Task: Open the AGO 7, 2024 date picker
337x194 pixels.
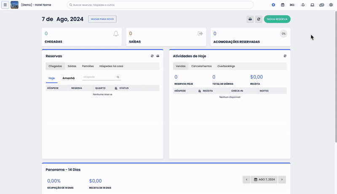Action: (x=264, y=180)
